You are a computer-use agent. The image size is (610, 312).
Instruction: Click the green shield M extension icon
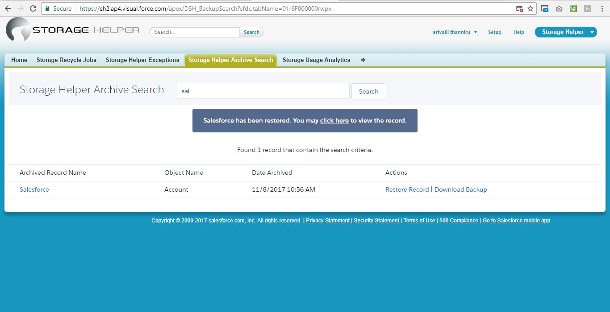click(573, 8)
